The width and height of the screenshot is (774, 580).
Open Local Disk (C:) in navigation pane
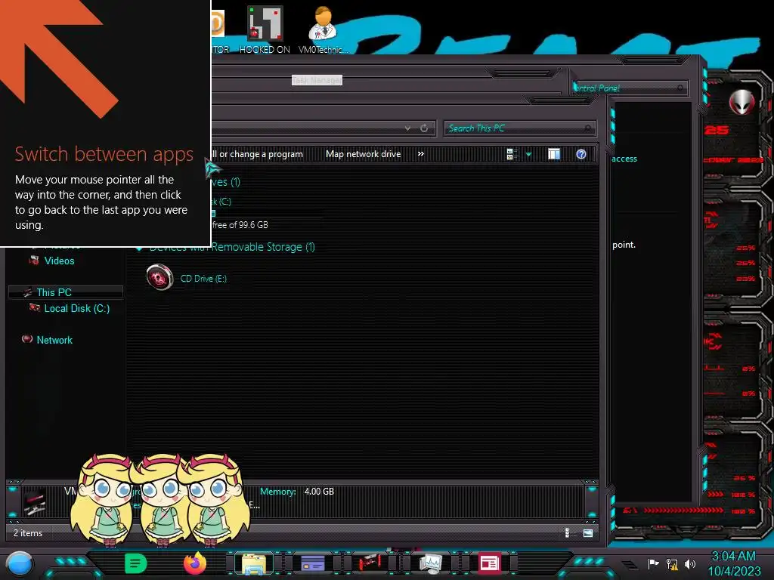tap(77, 309)
